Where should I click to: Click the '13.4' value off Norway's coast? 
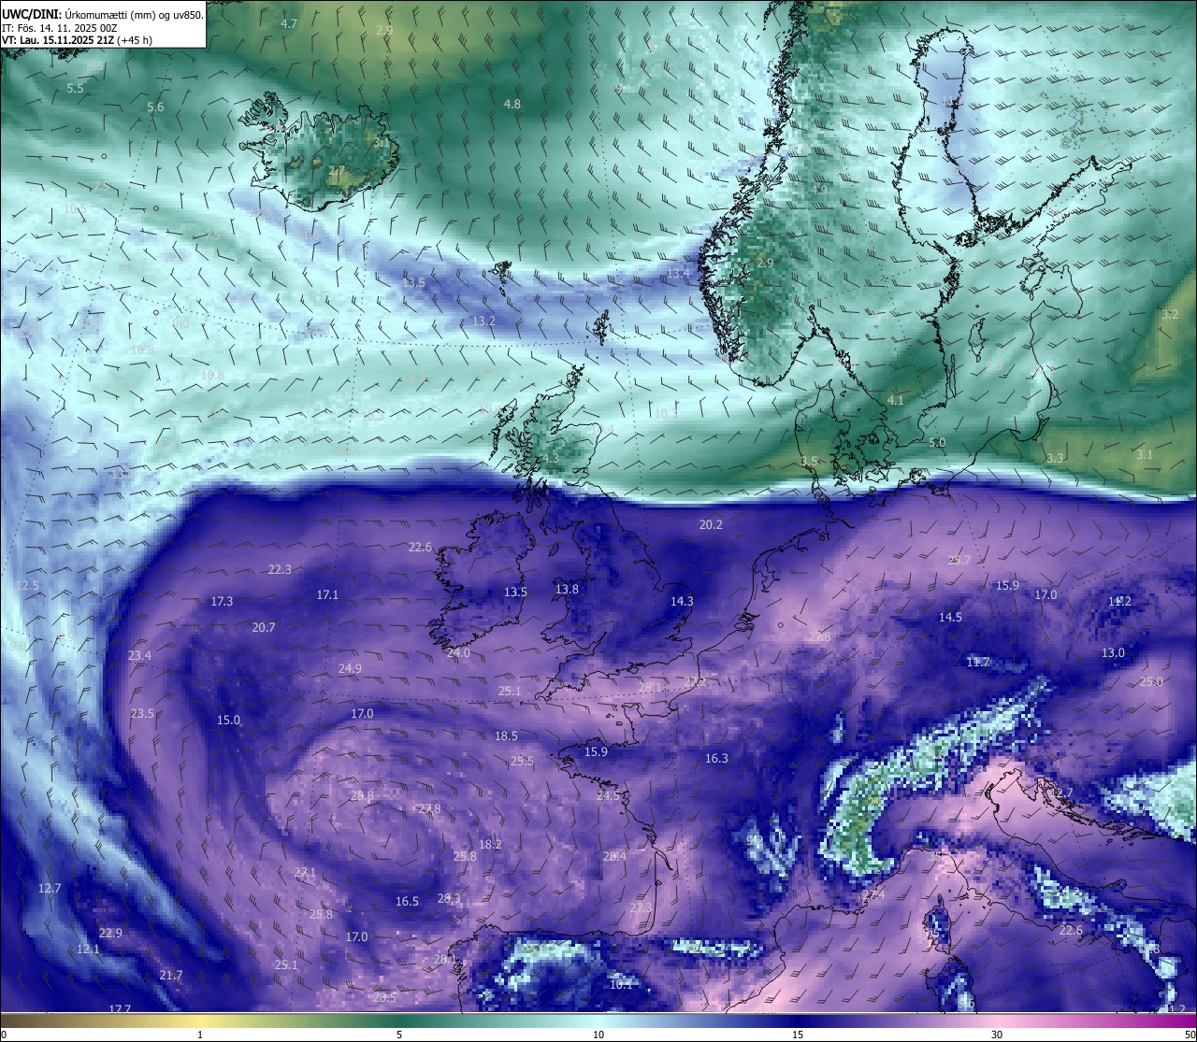pos(679,273)
